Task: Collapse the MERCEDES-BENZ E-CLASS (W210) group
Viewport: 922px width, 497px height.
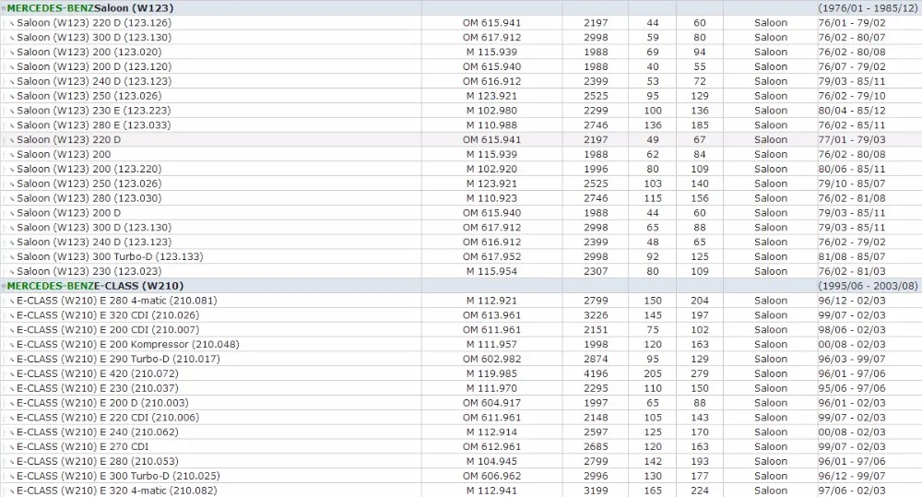Action: coord(4,287)
